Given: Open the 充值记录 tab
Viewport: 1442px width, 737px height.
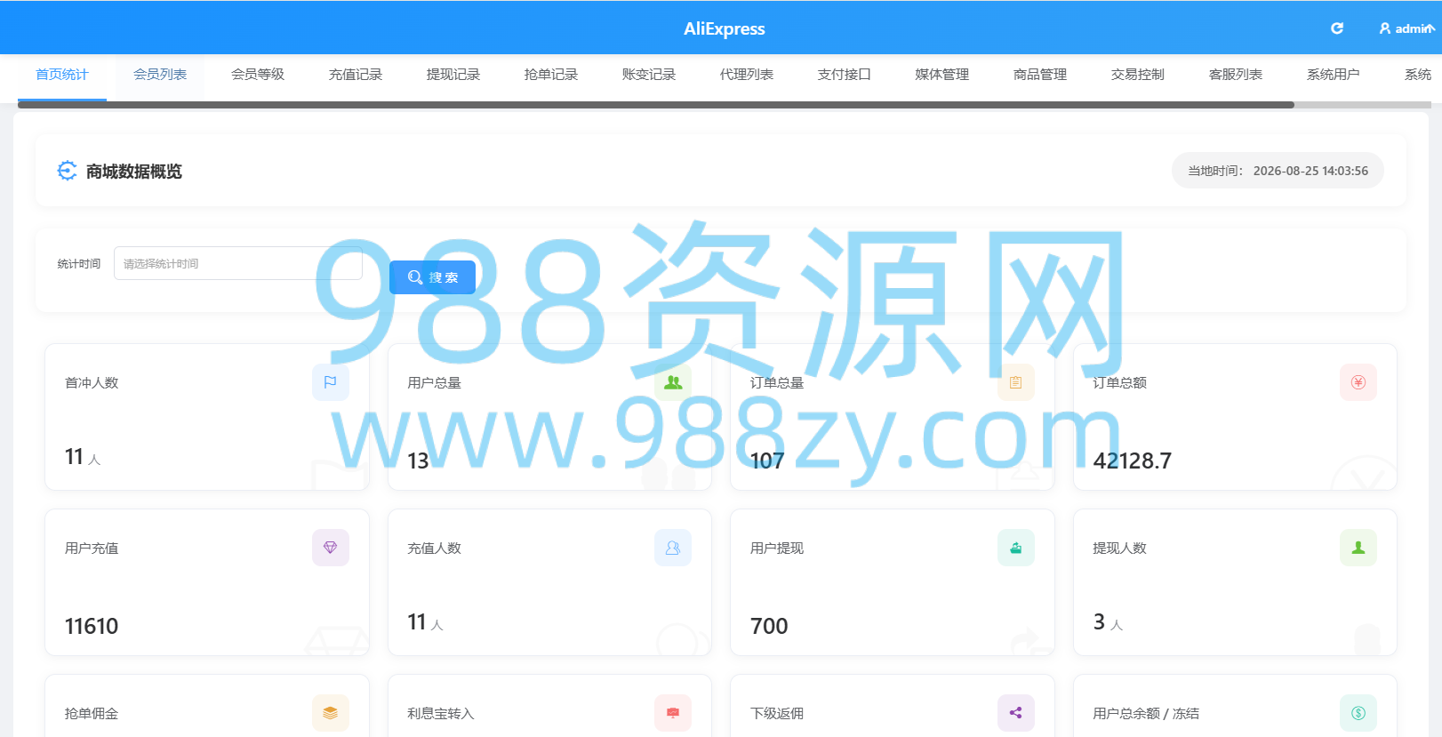Looking at the screenshot, I should point(356,75).
